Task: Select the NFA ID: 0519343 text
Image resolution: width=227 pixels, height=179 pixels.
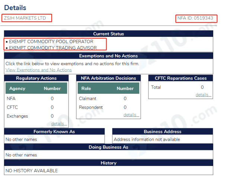Action: click(x=195, y=18)
